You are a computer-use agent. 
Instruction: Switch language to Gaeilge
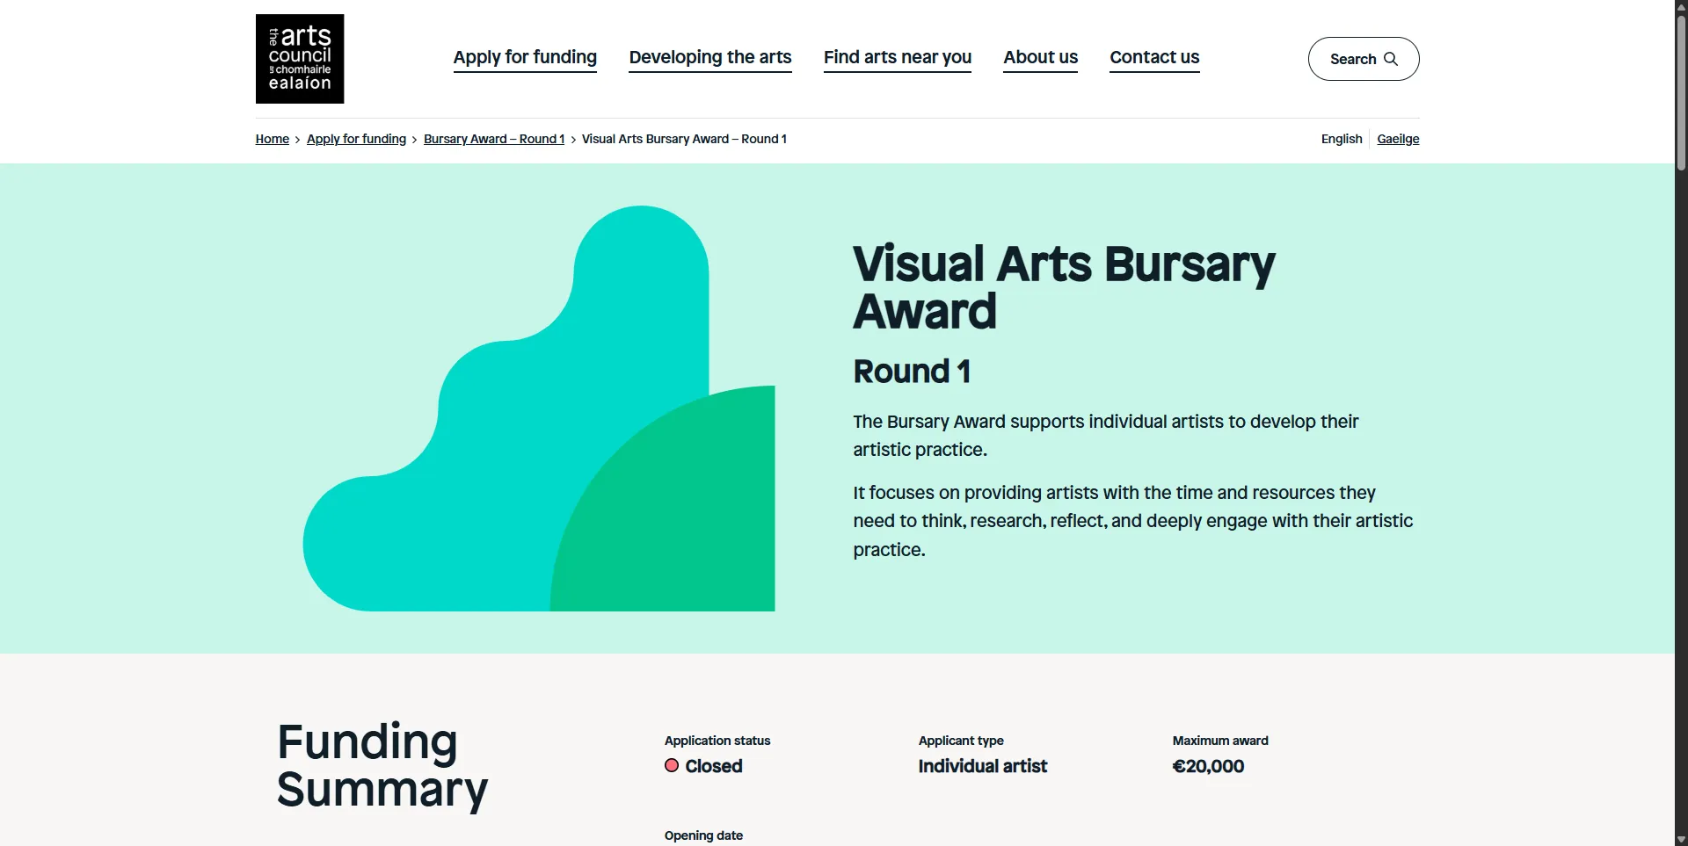[x=1397, y=139]
